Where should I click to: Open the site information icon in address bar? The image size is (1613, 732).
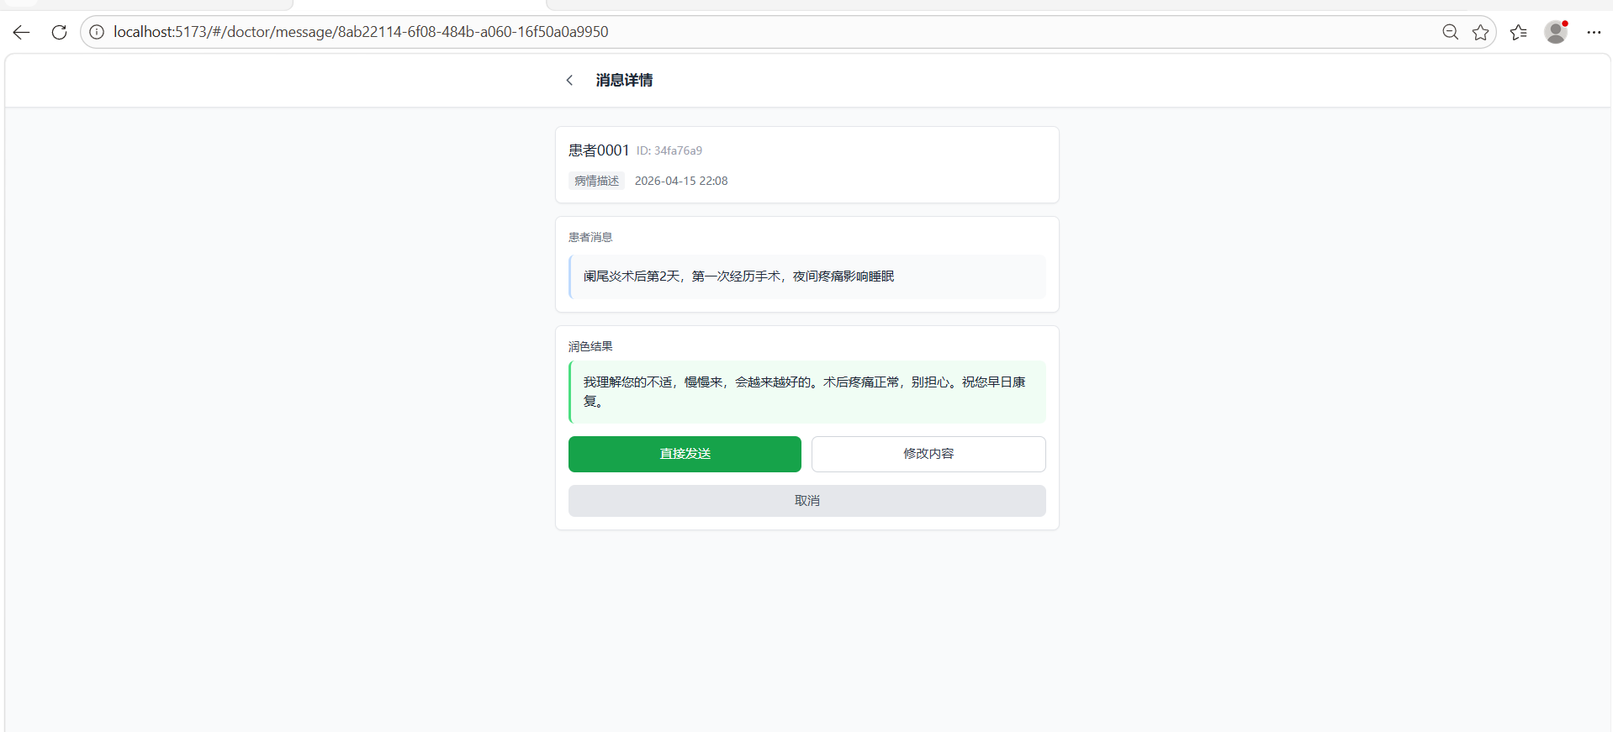point(97,32)
